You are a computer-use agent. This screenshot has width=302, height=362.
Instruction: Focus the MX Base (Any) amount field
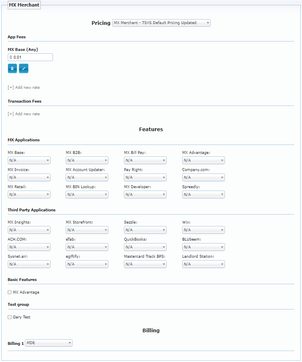pyautogui.click(x=30, y=57)
